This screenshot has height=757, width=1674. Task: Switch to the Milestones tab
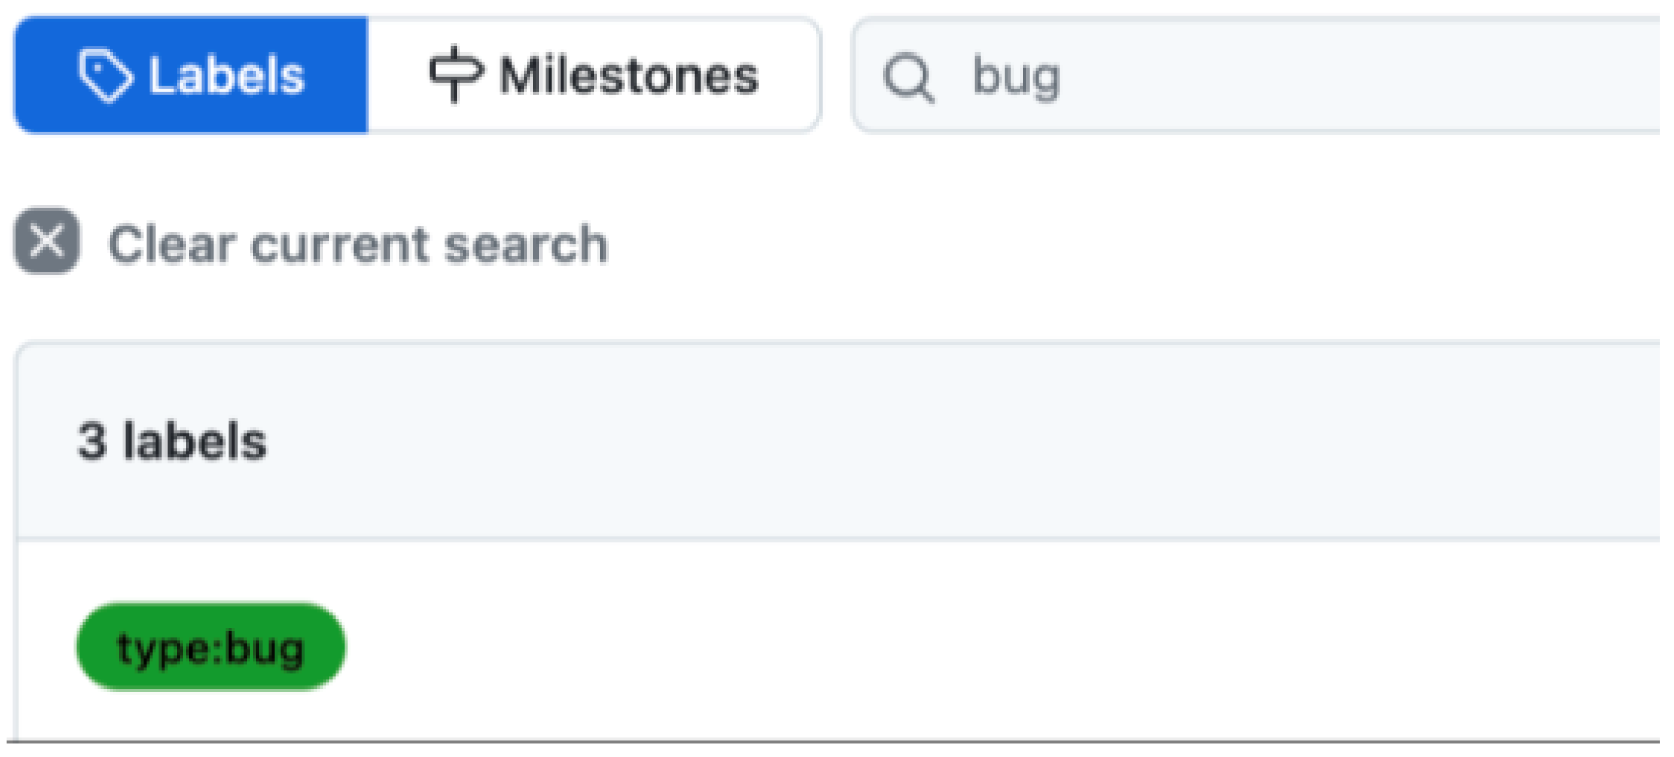594,75
